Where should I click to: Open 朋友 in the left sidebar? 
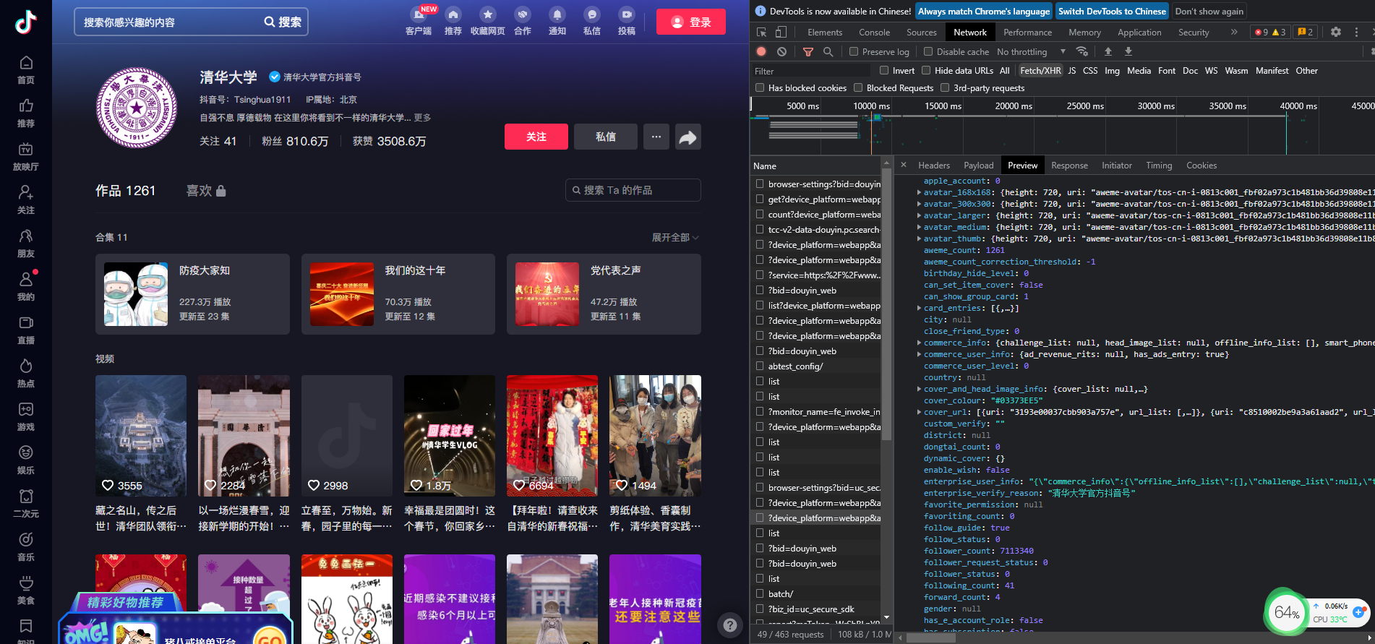(x=26, y=244)
